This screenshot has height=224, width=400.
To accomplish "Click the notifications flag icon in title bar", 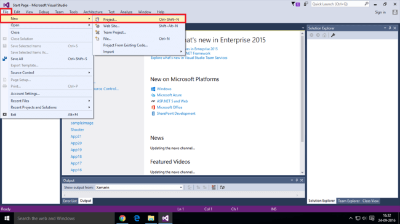I will tap(295, 4).
